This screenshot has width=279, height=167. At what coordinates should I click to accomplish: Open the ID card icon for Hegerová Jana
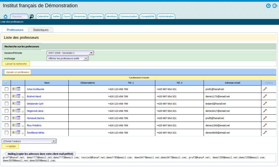(14, 111)
